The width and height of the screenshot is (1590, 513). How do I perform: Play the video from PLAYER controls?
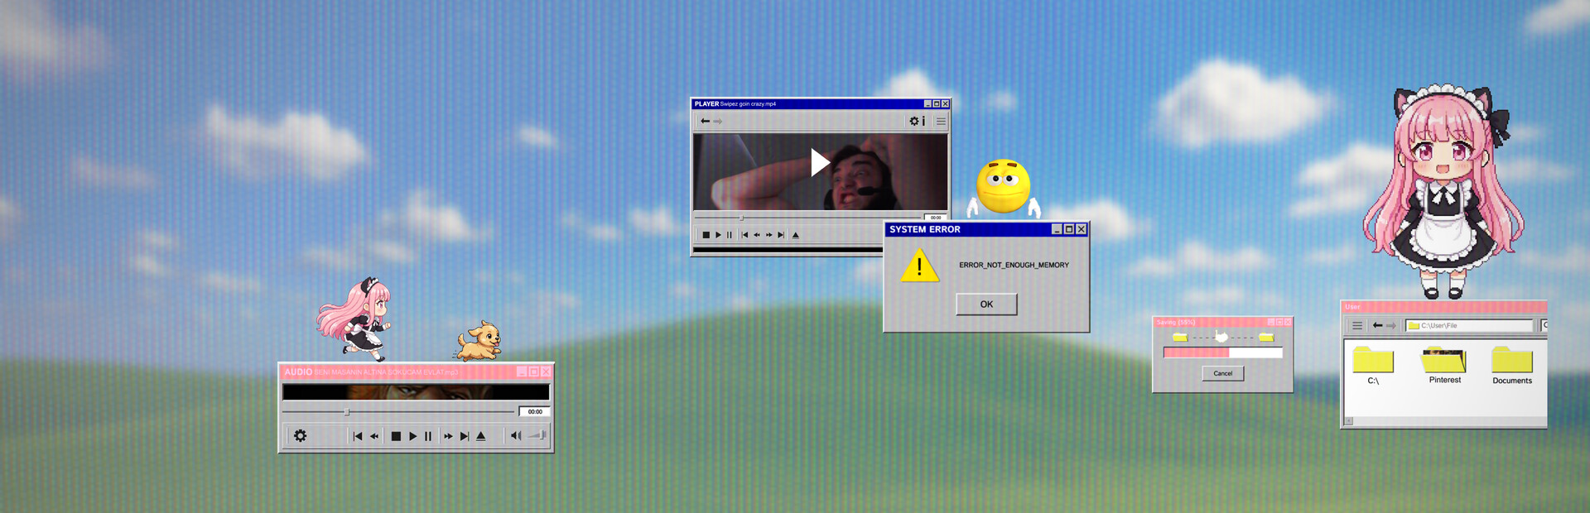[718, 235]
